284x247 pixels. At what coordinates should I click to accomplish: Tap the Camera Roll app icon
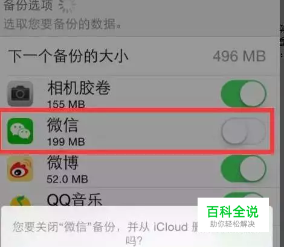[x=20, y=93]
